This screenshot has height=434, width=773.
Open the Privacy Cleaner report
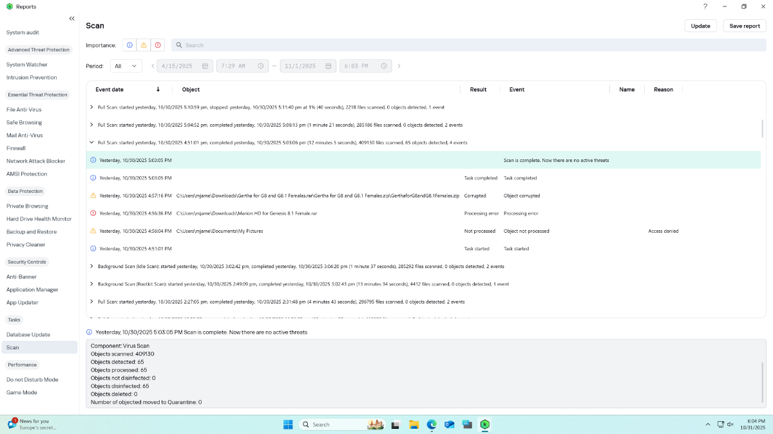click(x=26, y=244)
